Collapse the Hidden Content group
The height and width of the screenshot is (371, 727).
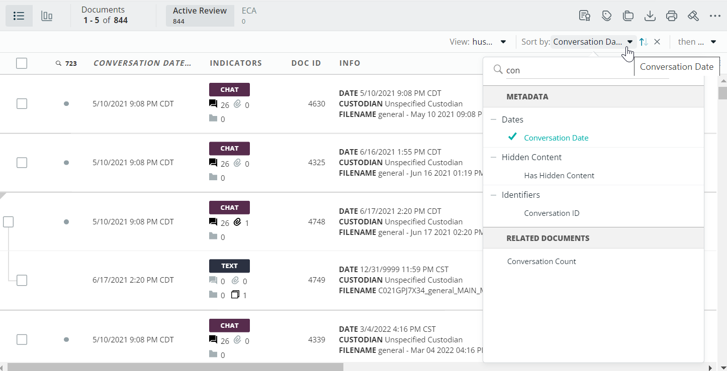493,157
